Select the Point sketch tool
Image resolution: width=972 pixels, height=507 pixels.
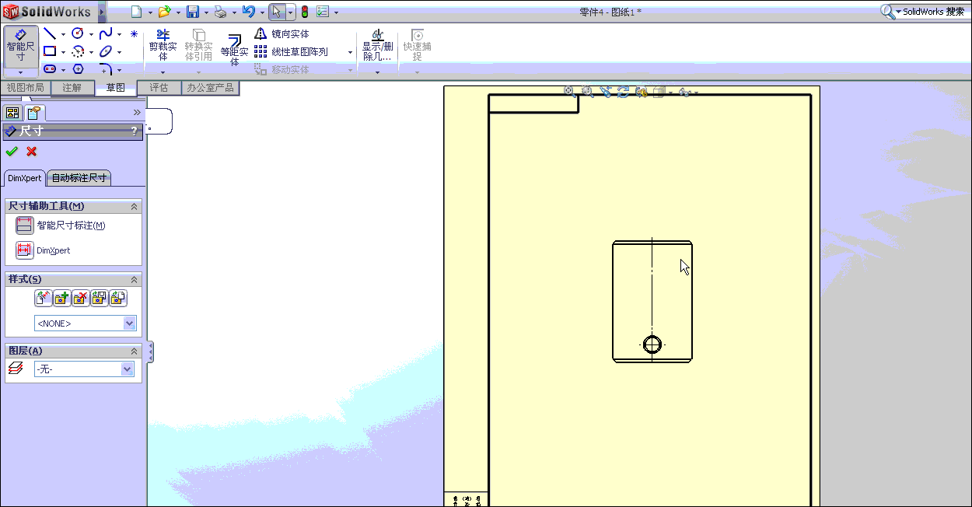[134, 34]
